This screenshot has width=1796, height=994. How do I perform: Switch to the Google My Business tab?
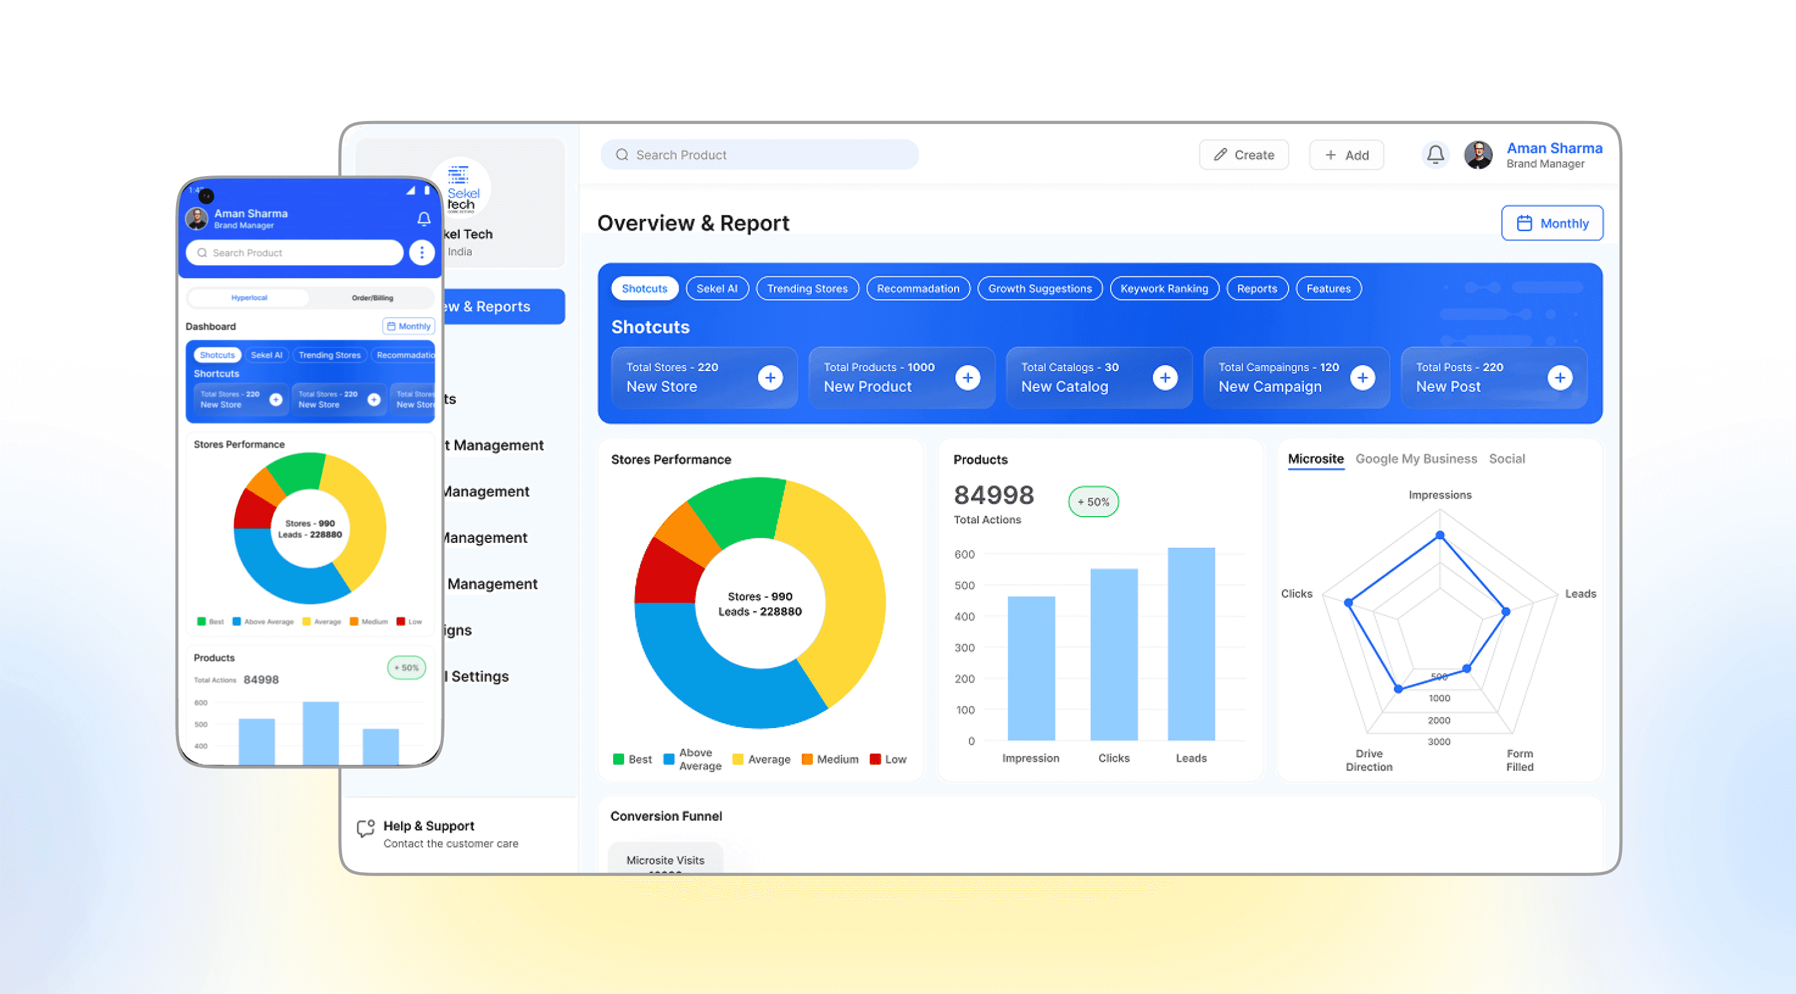point(1416,458)
